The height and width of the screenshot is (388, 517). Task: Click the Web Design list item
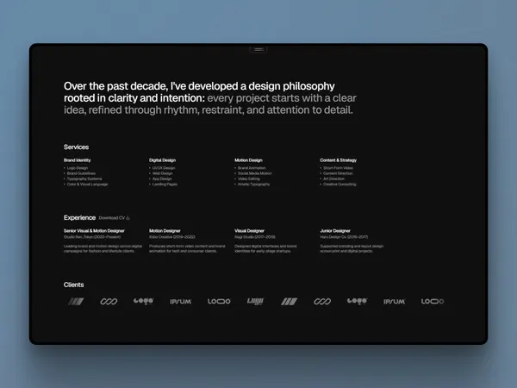pyautogui.click(x=162, y=173)
